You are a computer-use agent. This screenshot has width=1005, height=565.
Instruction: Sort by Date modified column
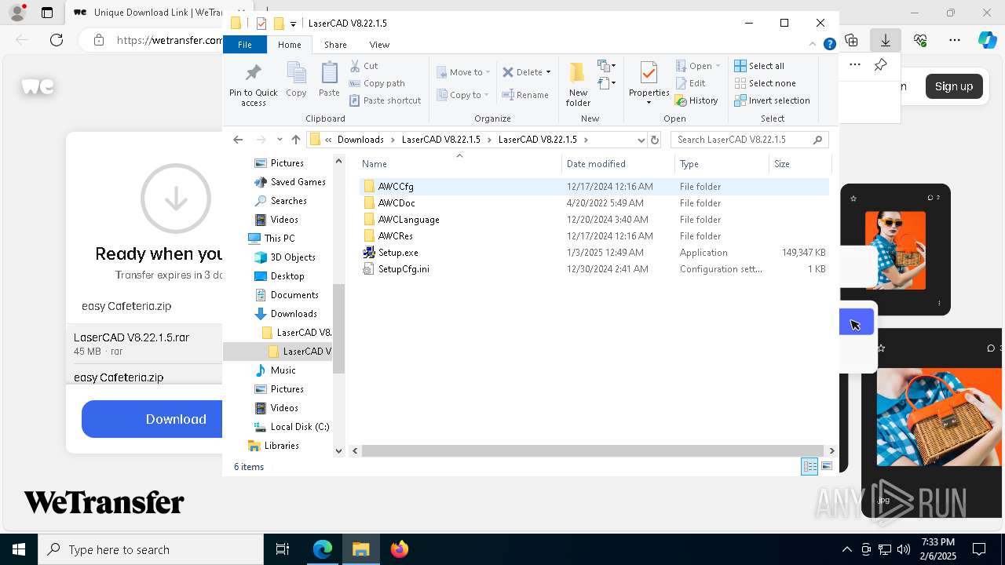618,164
